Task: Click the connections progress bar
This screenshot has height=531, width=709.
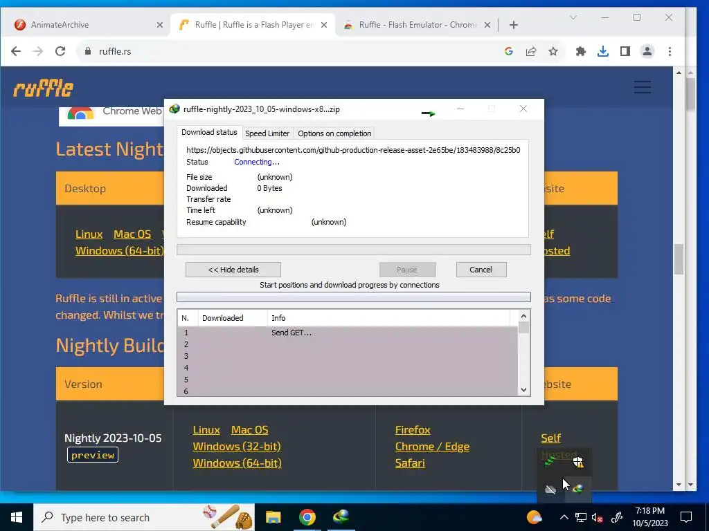Action: 354,297
